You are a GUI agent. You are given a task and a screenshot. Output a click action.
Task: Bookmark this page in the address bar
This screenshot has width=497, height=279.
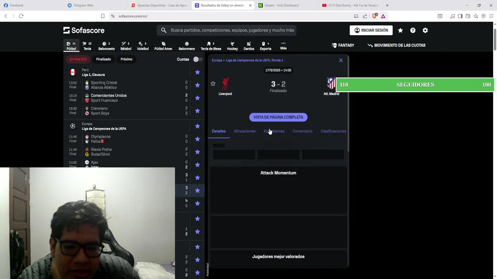click(x=103, y=16)
